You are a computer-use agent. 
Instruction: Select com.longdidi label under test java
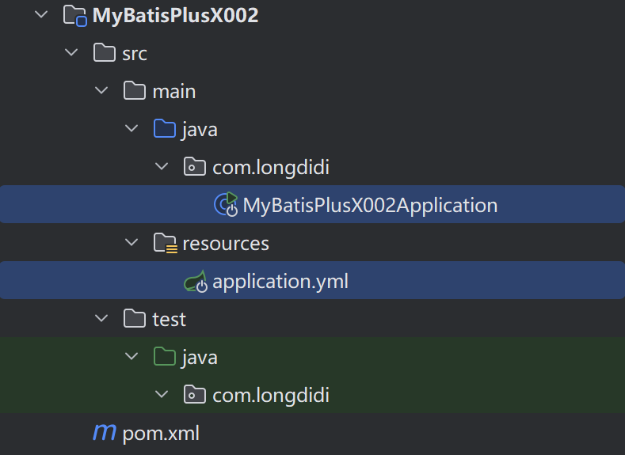[x=271, y=395]
